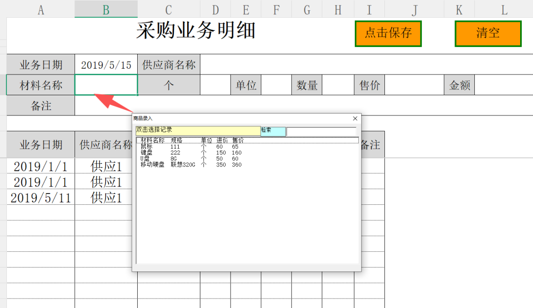Select the 2019/5/11 date row cell
This screenshot has width=533, height=308.
40,197
